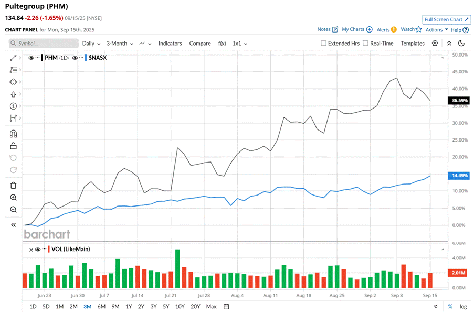Image resolution: width=474 pixels, height=314 pixels.
Task: Zoom out on the chart
Action: coord(13,210)
